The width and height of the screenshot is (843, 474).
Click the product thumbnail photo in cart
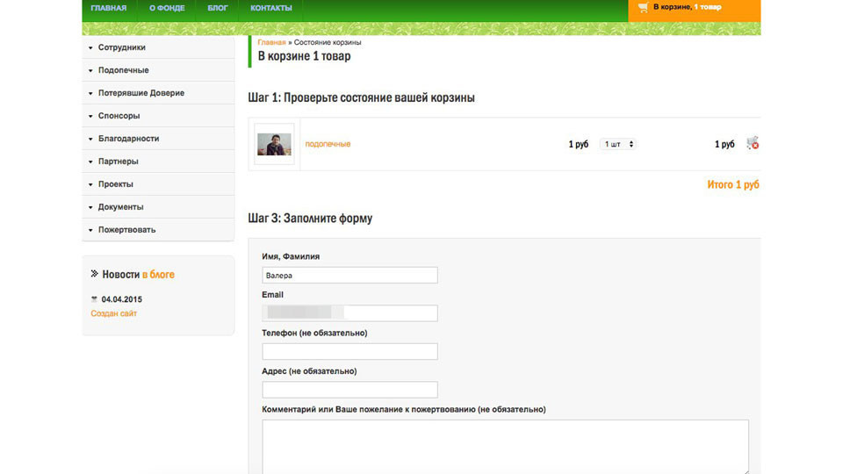pos(274,144)
